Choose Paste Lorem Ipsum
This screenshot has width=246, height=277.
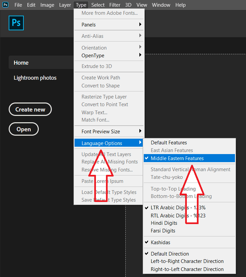click(x=109, y=181)
